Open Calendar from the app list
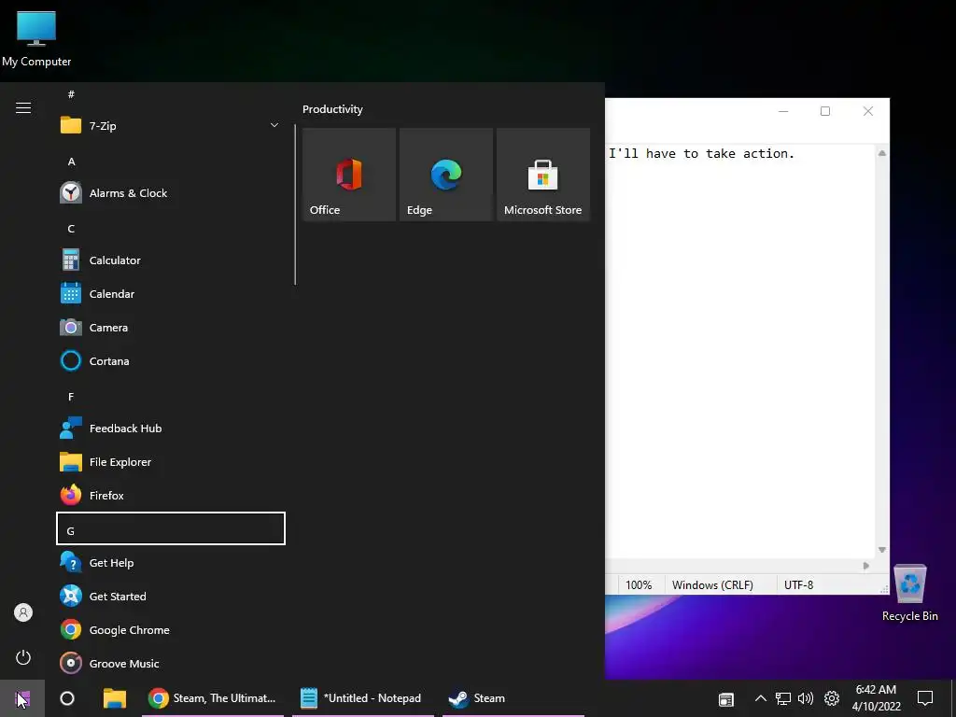This screenshot has height=717, width=956. pos(170,293)
